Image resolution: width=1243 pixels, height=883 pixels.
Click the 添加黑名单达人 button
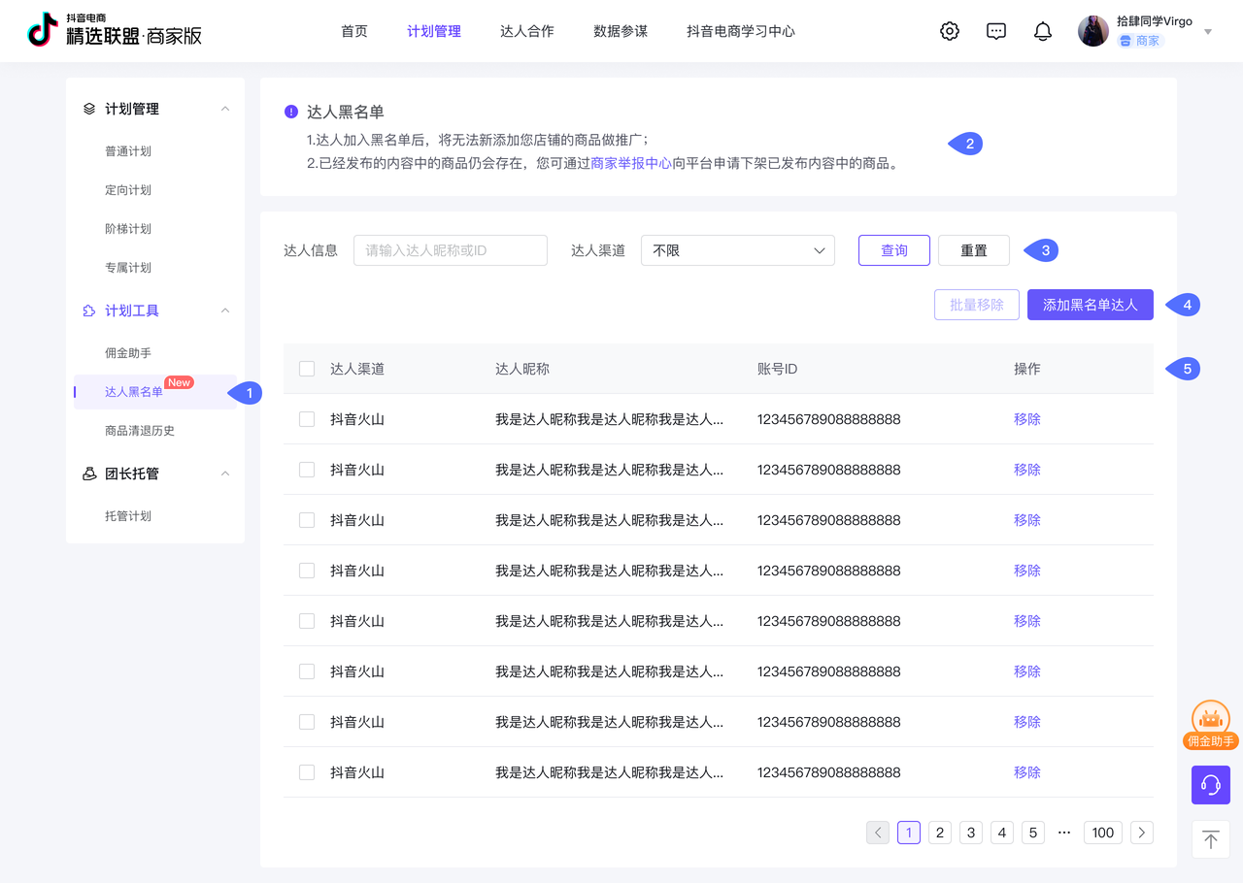[1090, 304]
